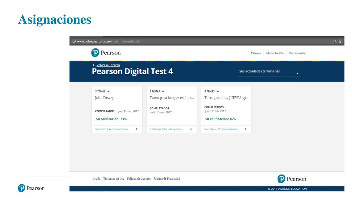Expand 5 TEMAS on Tarea para hoy JUEVES card
The width and height of the screenshot is (352, 198).
[x=218, y=91]
